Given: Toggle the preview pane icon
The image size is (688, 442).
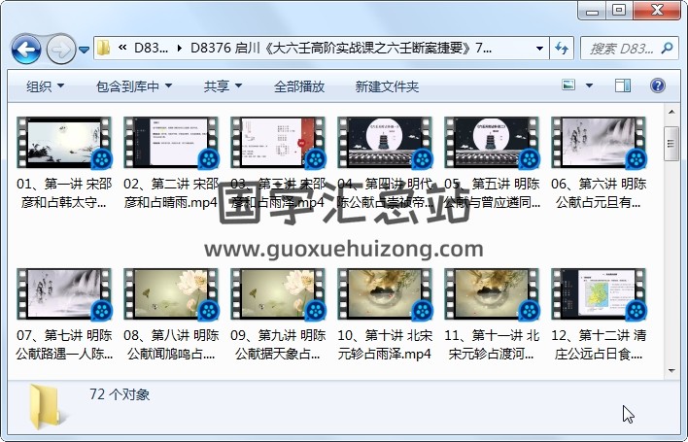Looking at the screenshot, I should click(622, 85).
